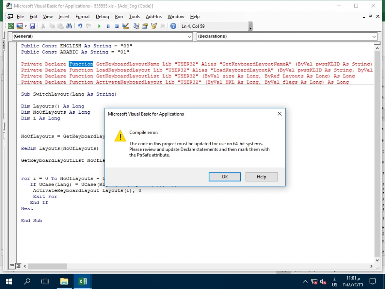Click the 'Exit For' statement in code
385x289 pixels.
tap(45, 197)
